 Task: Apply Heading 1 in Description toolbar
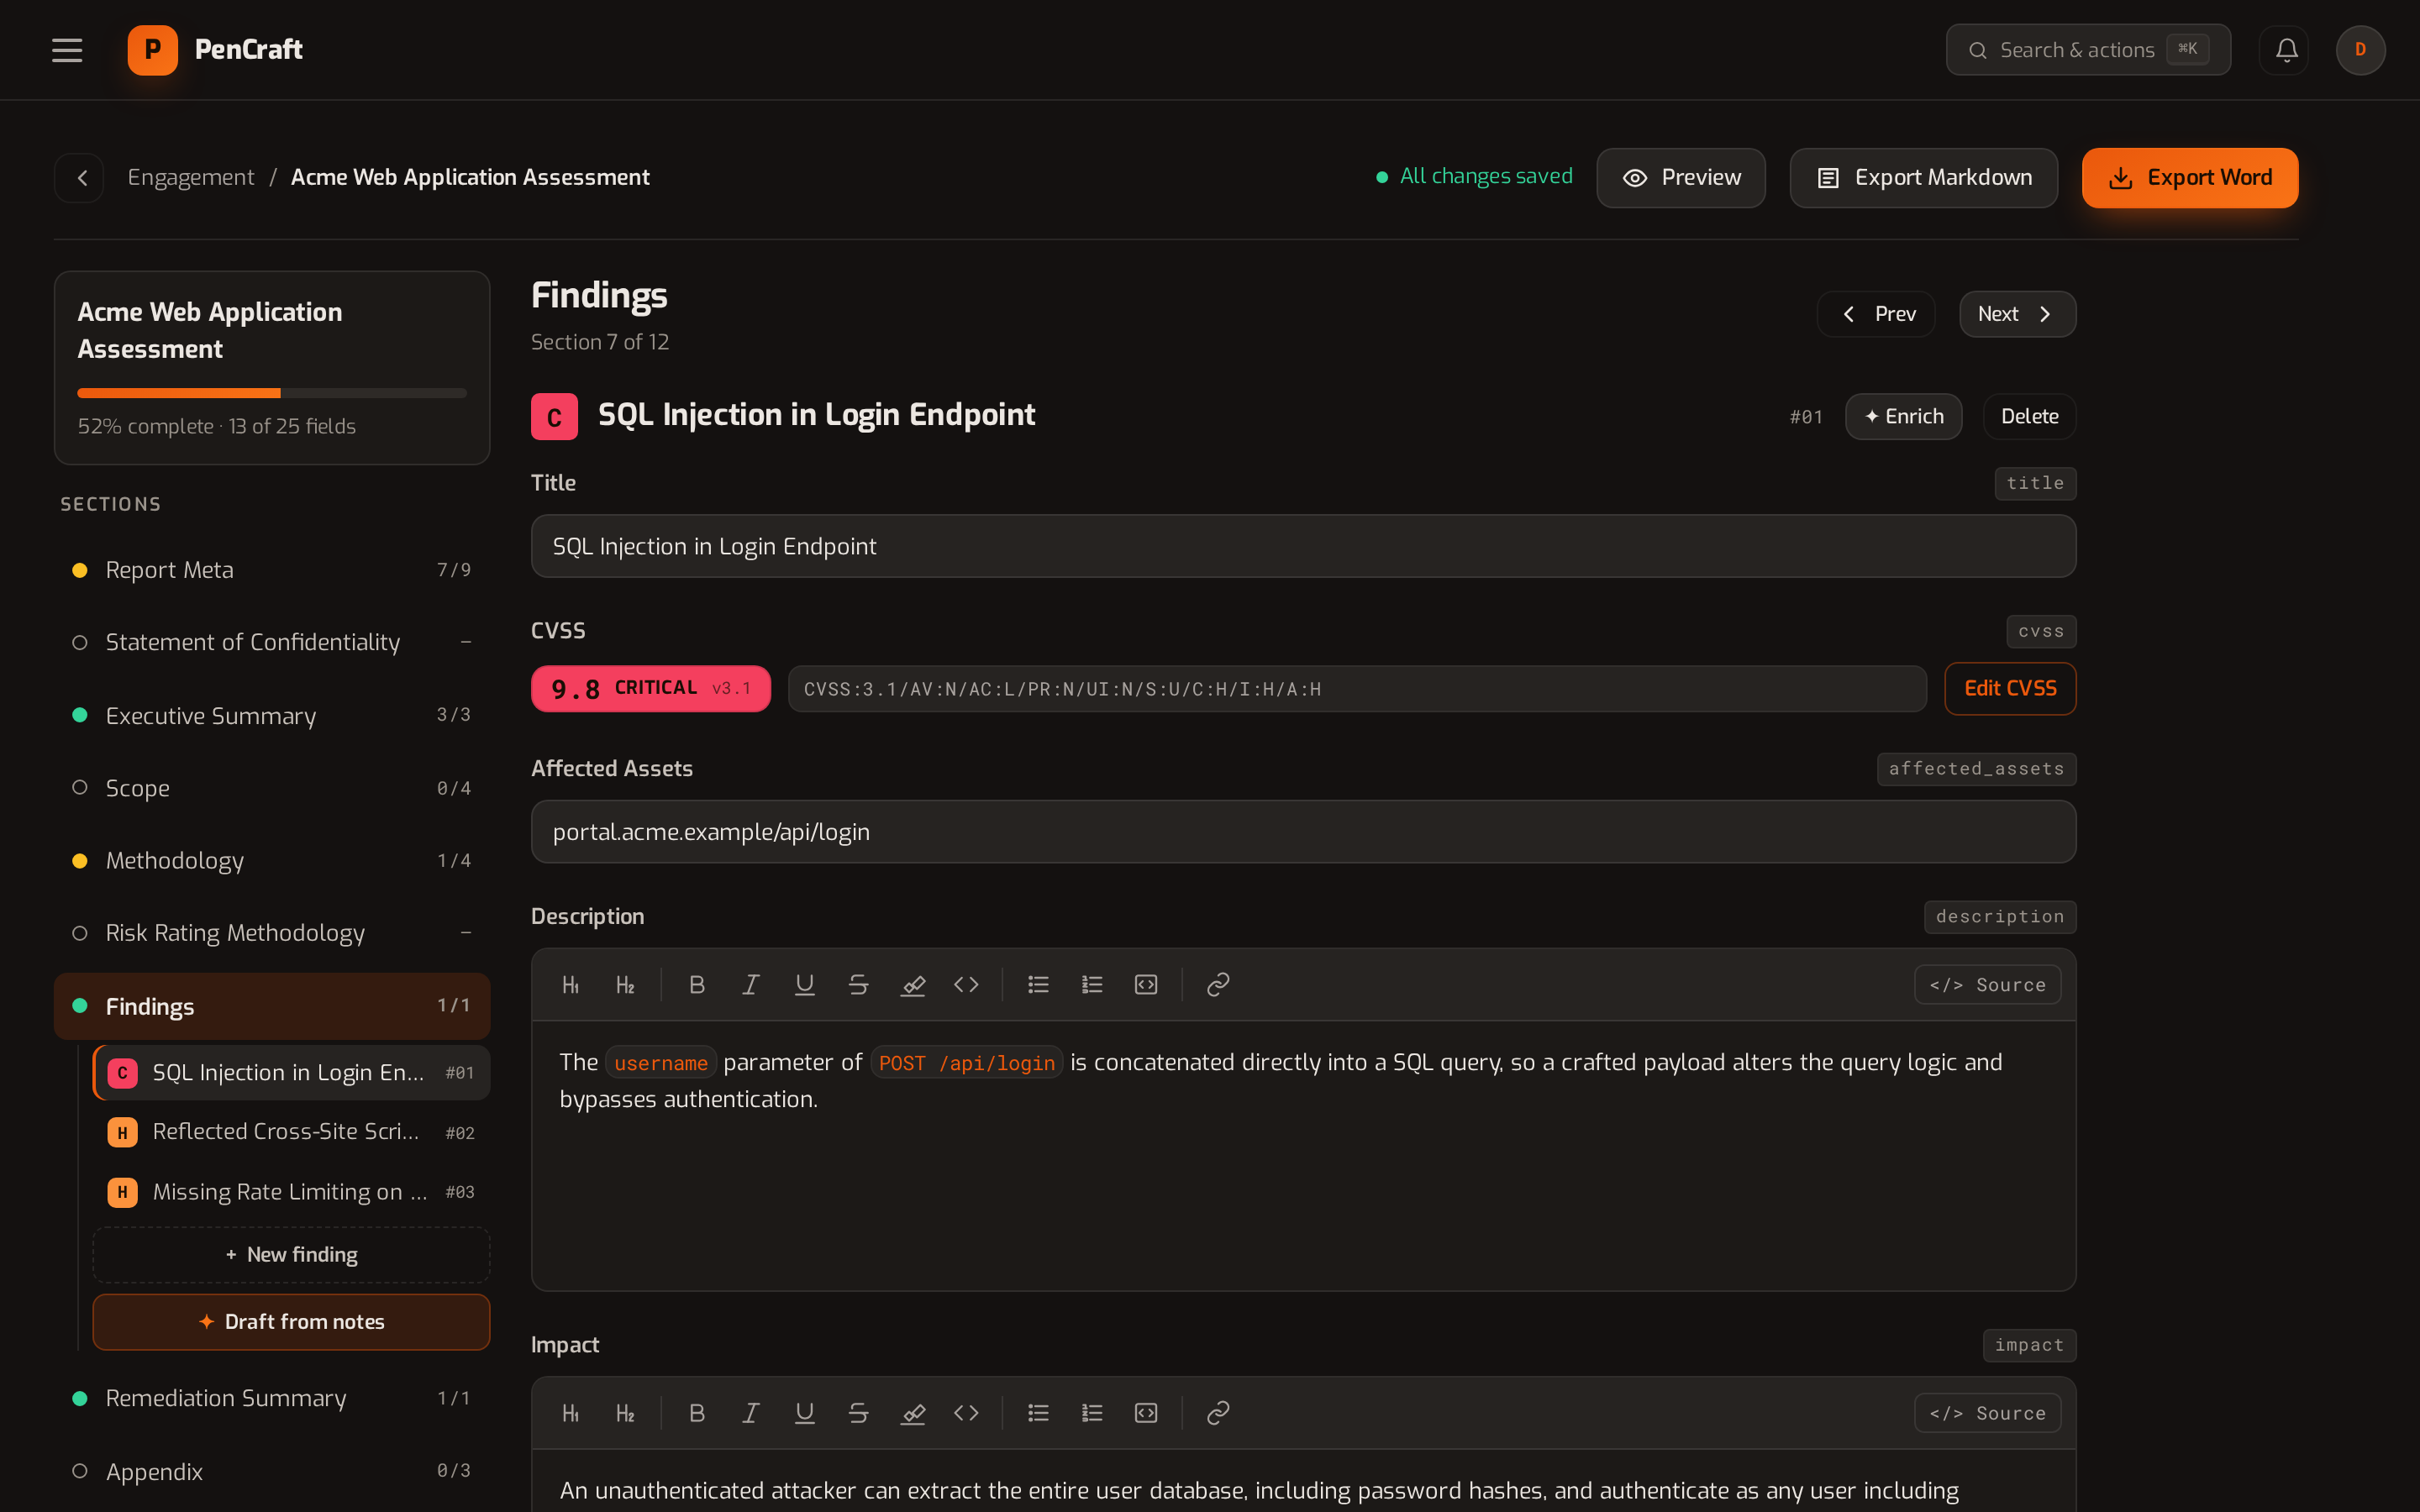(x=571, y=985)
